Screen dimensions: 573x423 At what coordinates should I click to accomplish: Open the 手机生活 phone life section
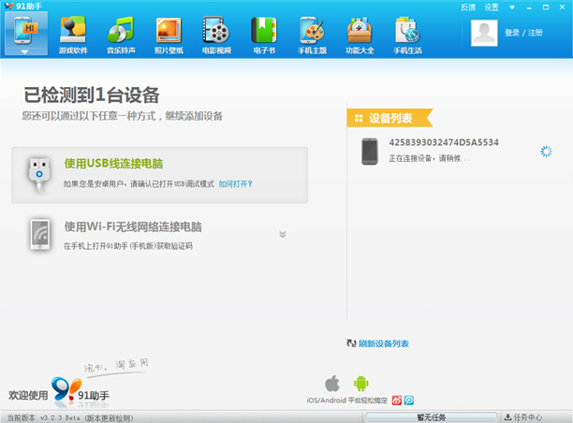pos(407,36)
